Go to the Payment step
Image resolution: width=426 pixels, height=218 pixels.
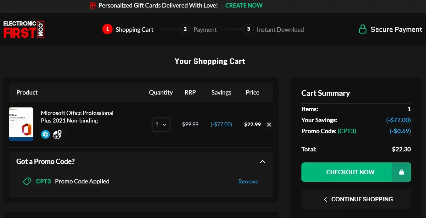coord(198,30)
